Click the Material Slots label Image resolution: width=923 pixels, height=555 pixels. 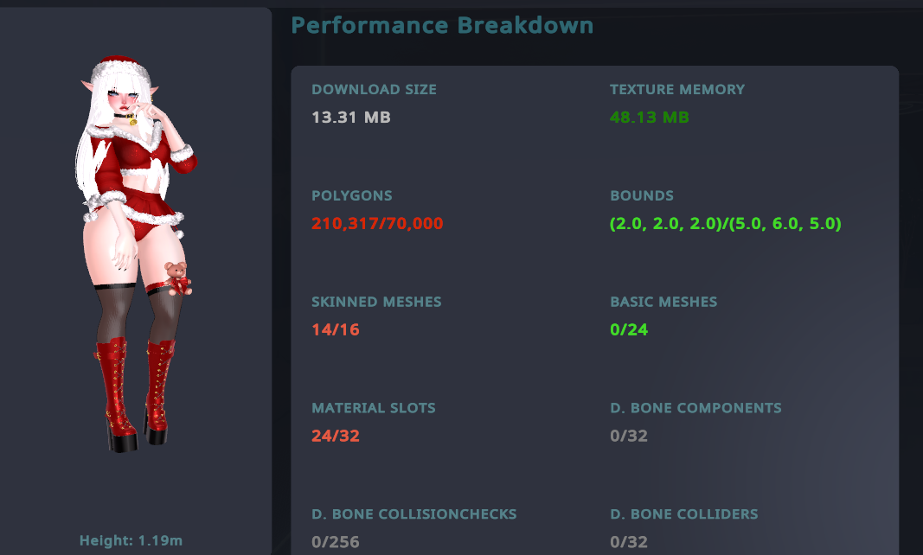pyautogui.click(x=374, y=407)
